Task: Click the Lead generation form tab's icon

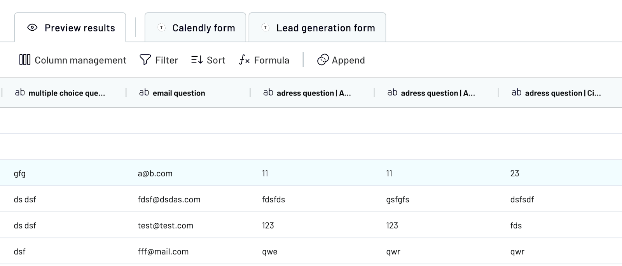Action: pos(265,28)
